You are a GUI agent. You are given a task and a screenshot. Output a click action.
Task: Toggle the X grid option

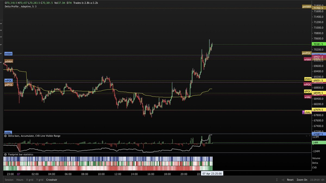tap(30, 180)
